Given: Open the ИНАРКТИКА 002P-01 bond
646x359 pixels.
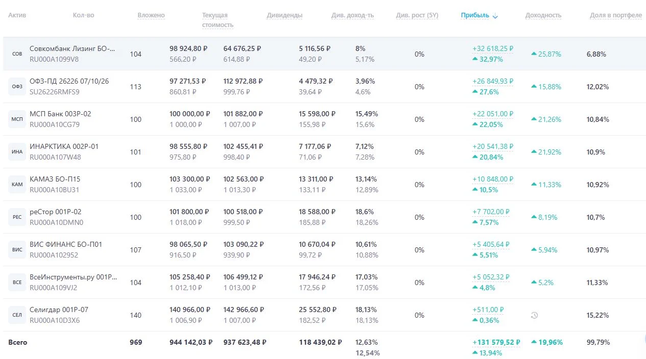Looking at the screenshot, I should click(64, 146).
